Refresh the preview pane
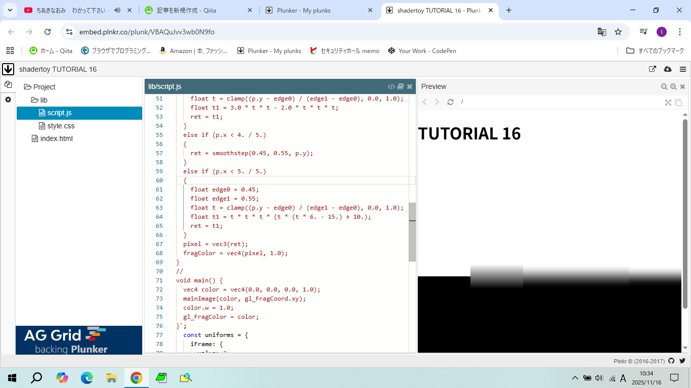Viewport: 691px width, 388px height. pos(450,102)
